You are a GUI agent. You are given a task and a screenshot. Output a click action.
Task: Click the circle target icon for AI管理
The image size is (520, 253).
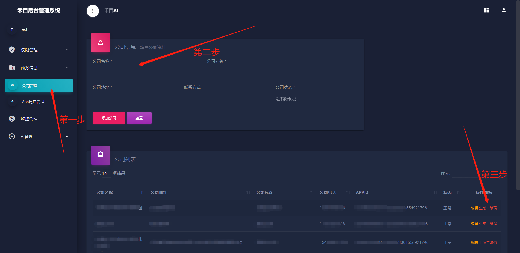pos(12,136)
